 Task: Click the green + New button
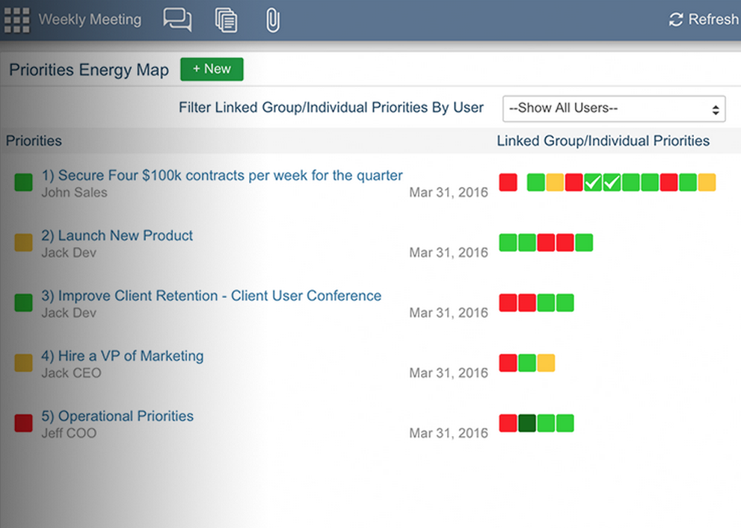(212, 69)
